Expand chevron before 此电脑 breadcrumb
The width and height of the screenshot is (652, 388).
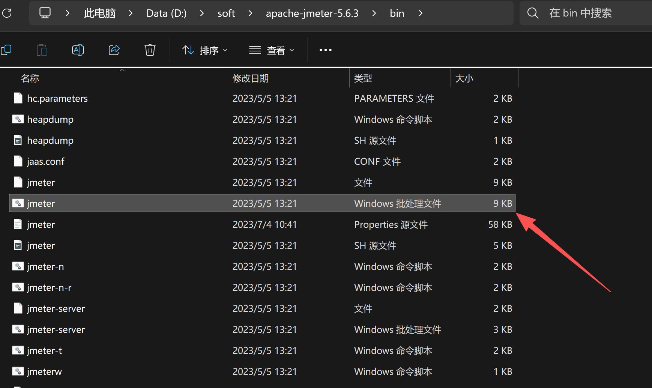pyautogui.click(x=68, y=13)
